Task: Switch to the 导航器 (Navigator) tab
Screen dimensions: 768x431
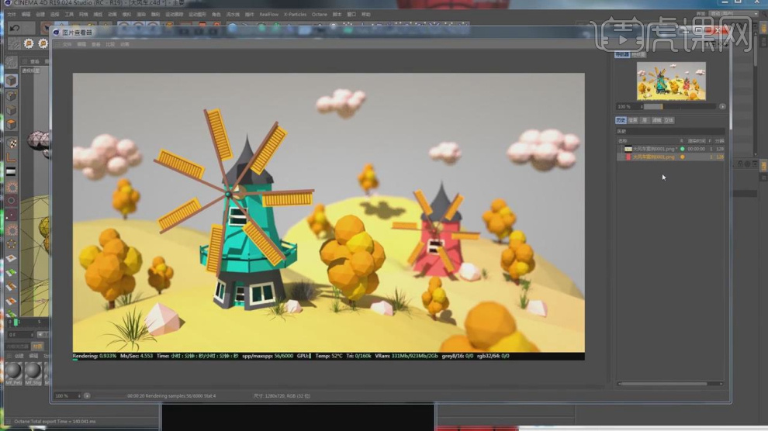Action: point(621,55)
